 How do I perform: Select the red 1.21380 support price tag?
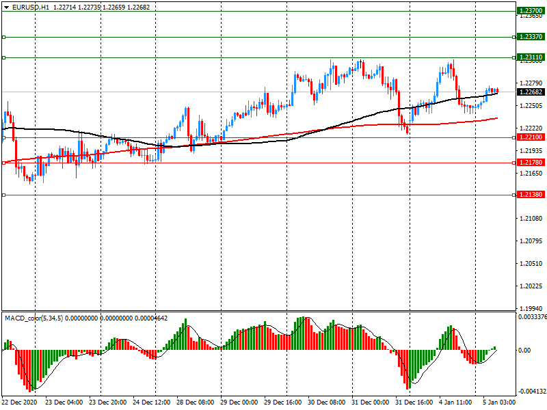531,195
